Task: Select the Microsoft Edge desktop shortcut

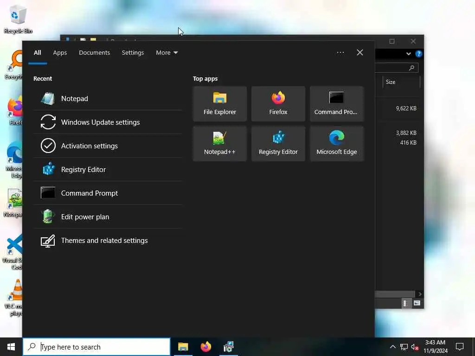Action: click(x=14, y=159)
